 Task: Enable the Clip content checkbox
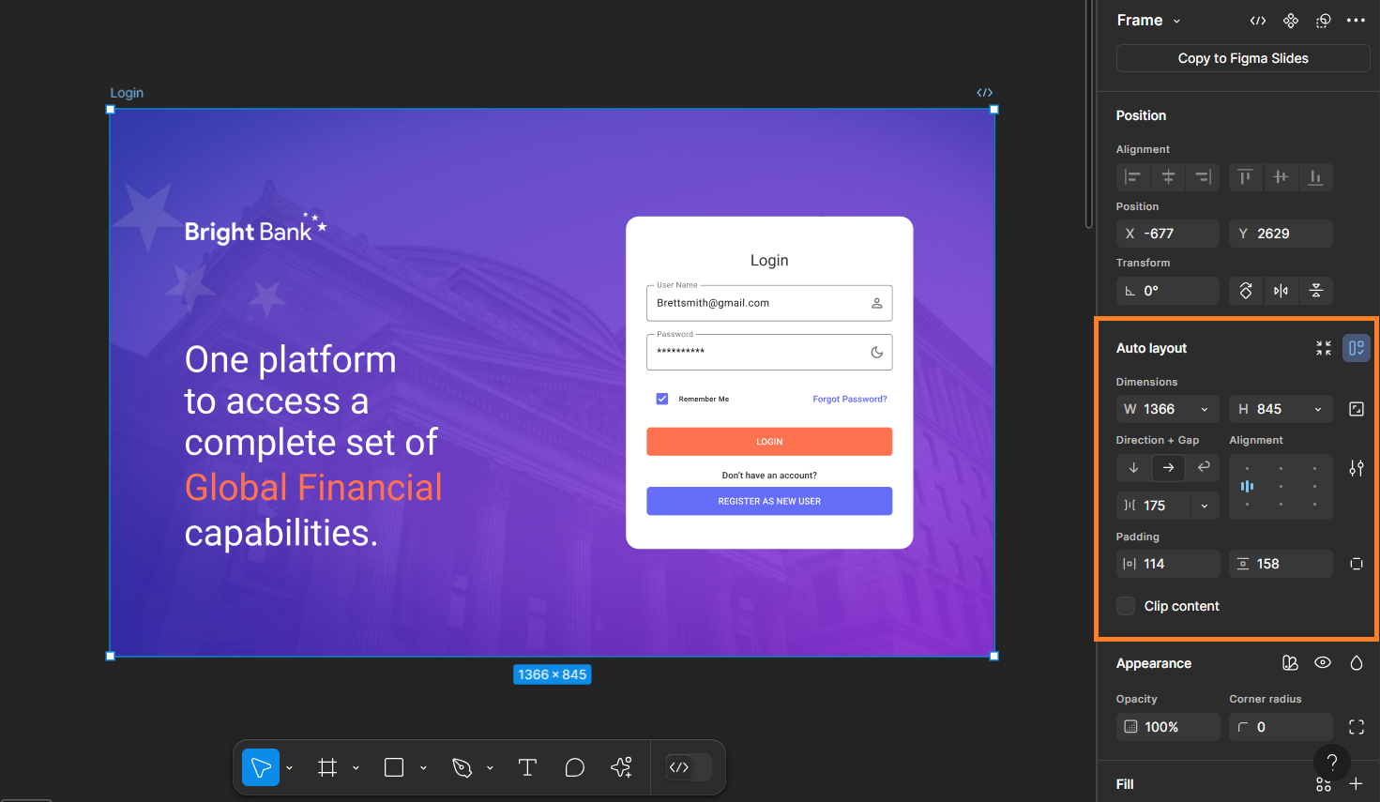click(x=1125, y=606)
